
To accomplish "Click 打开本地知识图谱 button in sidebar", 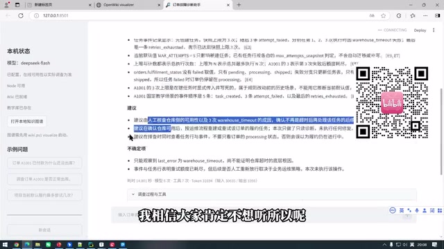I will click(x=27, y=122).
